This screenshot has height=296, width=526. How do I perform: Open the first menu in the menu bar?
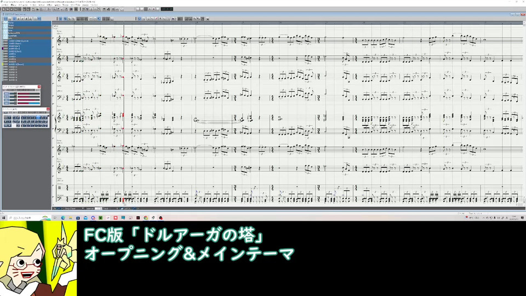point(4,5)
